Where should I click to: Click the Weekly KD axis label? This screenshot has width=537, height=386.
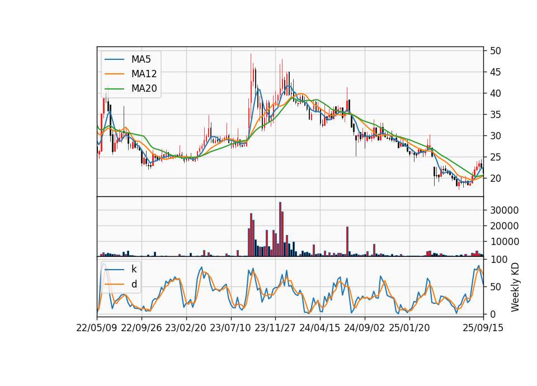pos(515,287)
